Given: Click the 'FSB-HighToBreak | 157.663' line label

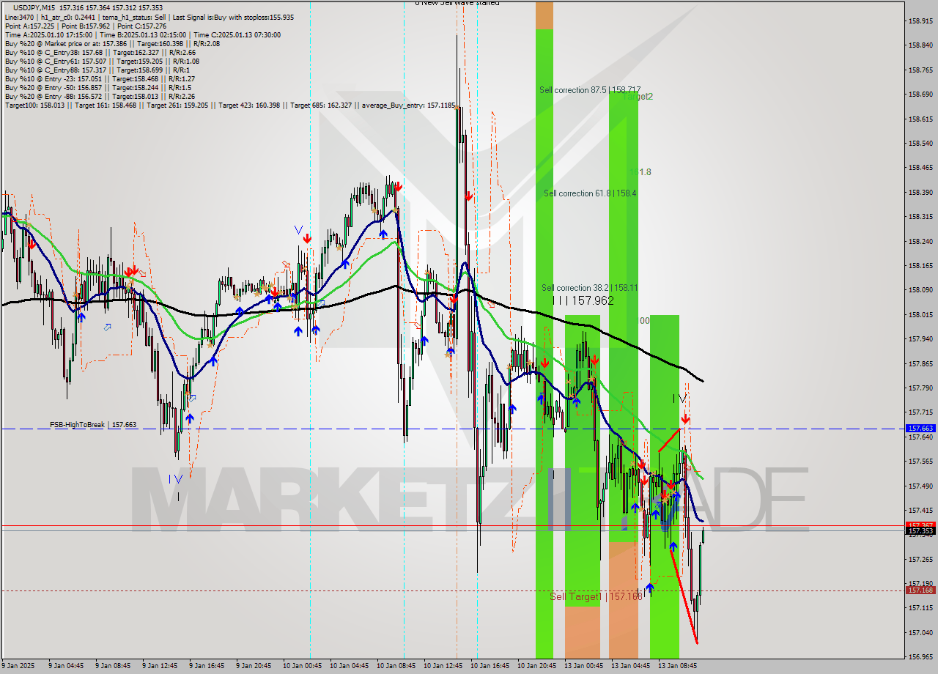Looking at the screenshot, I should click(x=93, y=425).
